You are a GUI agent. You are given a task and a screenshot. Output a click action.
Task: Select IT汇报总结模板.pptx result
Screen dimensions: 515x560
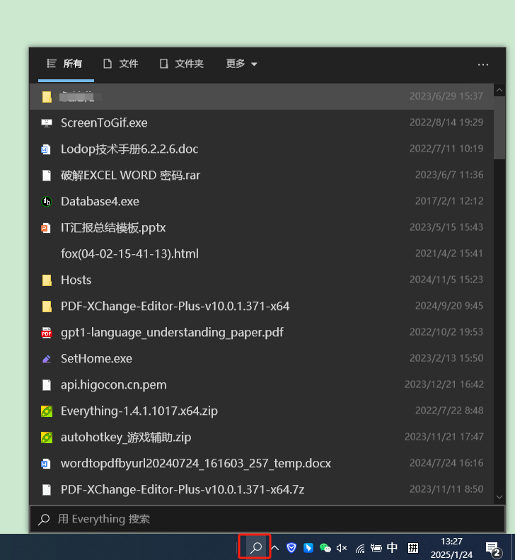262,227
